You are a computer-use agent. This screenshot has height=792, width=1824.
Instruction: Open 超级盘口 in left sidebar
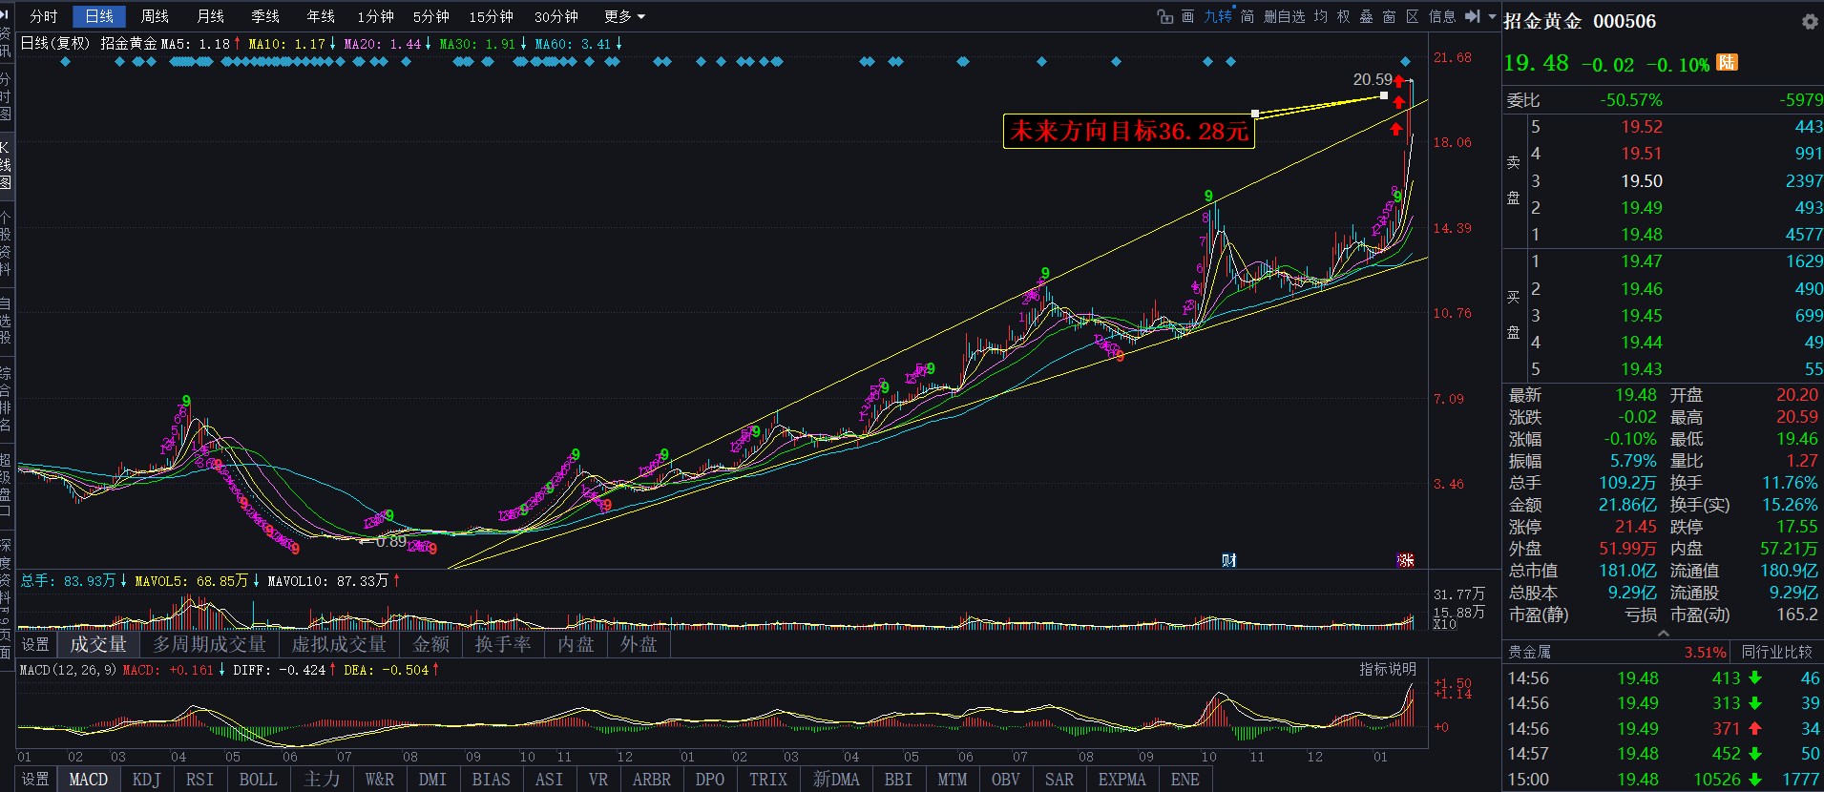click(x=5, y=485)
